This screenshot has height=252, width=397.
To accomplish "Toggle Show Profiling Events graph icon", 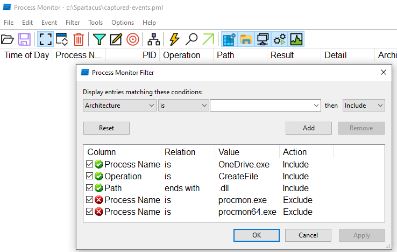I will 296,39.
